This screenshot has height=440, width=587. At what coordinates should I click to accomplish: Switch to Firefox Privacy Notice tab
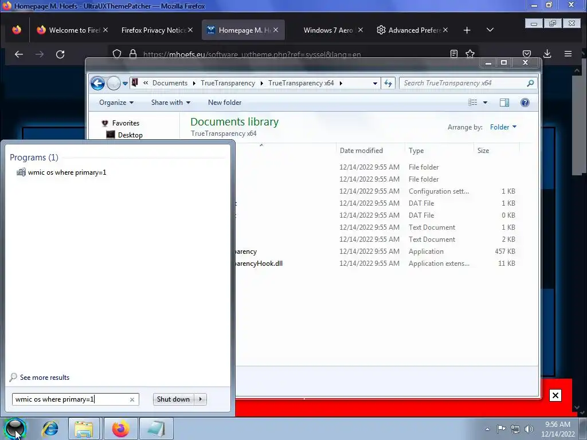154,30
